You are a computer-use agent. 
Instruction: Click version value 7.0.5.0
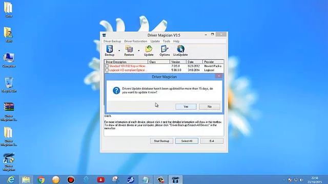tap(175, 66)
